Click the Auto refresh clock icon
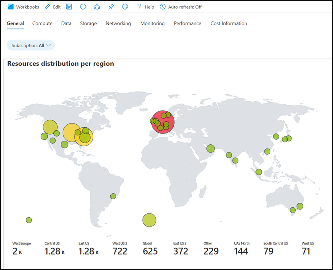The height and width of the screenshot is (270, 333). 163,7
